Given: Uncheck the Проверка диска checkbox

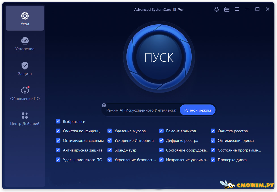Looking at the screenshot, I should point(213,160).
